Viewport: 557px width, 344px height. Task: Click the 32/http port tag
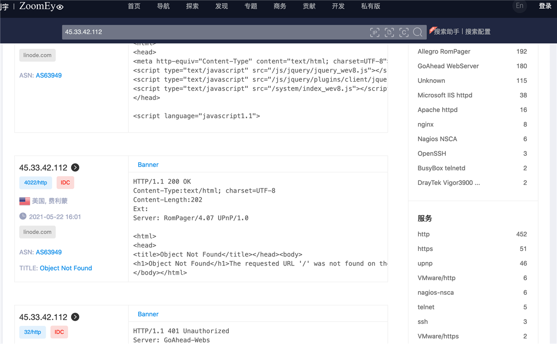32,332
